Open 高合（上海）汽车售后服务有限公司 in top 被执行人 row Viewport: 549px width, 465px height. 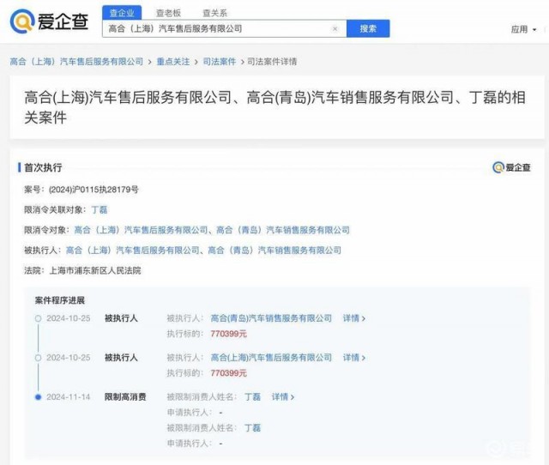[x=133, y=251]
